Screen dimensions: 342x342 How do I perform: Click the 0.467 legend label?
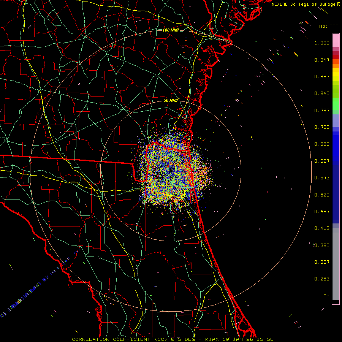pos(322,212)
